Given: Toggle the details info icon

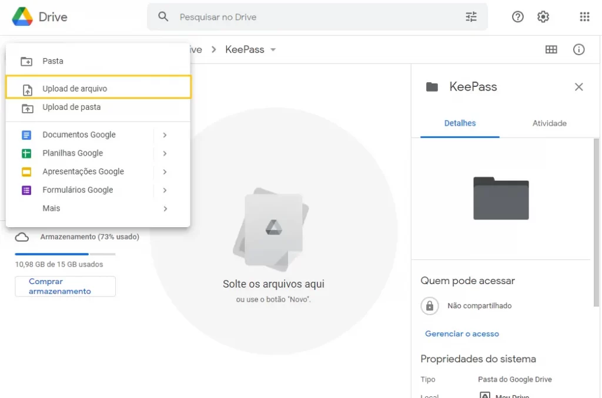Looking at the screenshot, I should point(578,49).
